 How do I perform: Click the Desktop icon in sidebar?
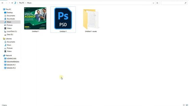click(5, 12)
